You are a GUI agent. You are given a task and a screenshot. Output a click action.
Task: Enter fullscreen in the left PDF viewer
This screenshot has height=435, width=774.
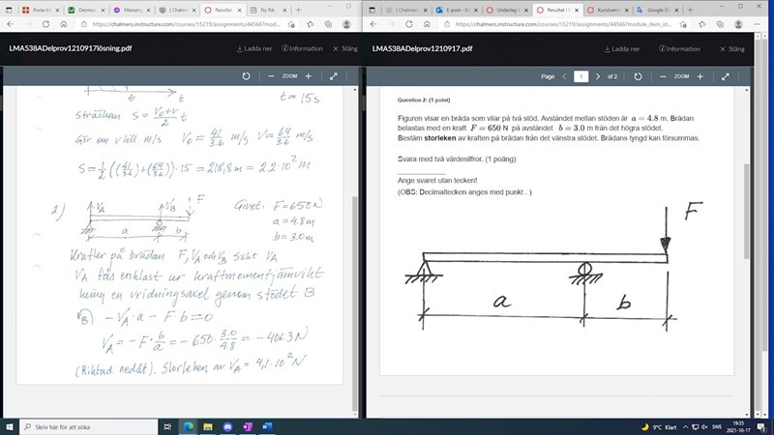tap(334, 75)
